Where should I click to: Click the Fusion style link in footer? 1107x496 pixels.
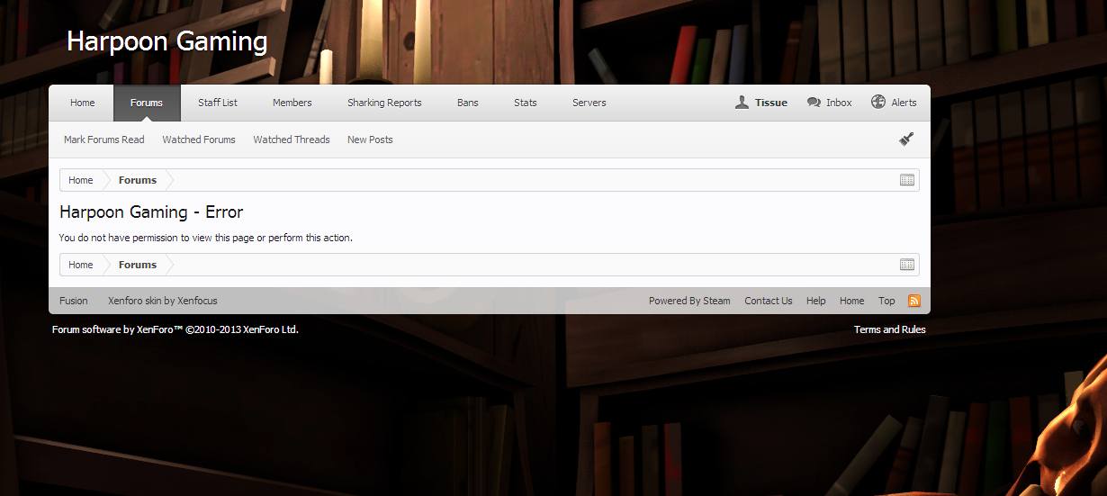74,301
